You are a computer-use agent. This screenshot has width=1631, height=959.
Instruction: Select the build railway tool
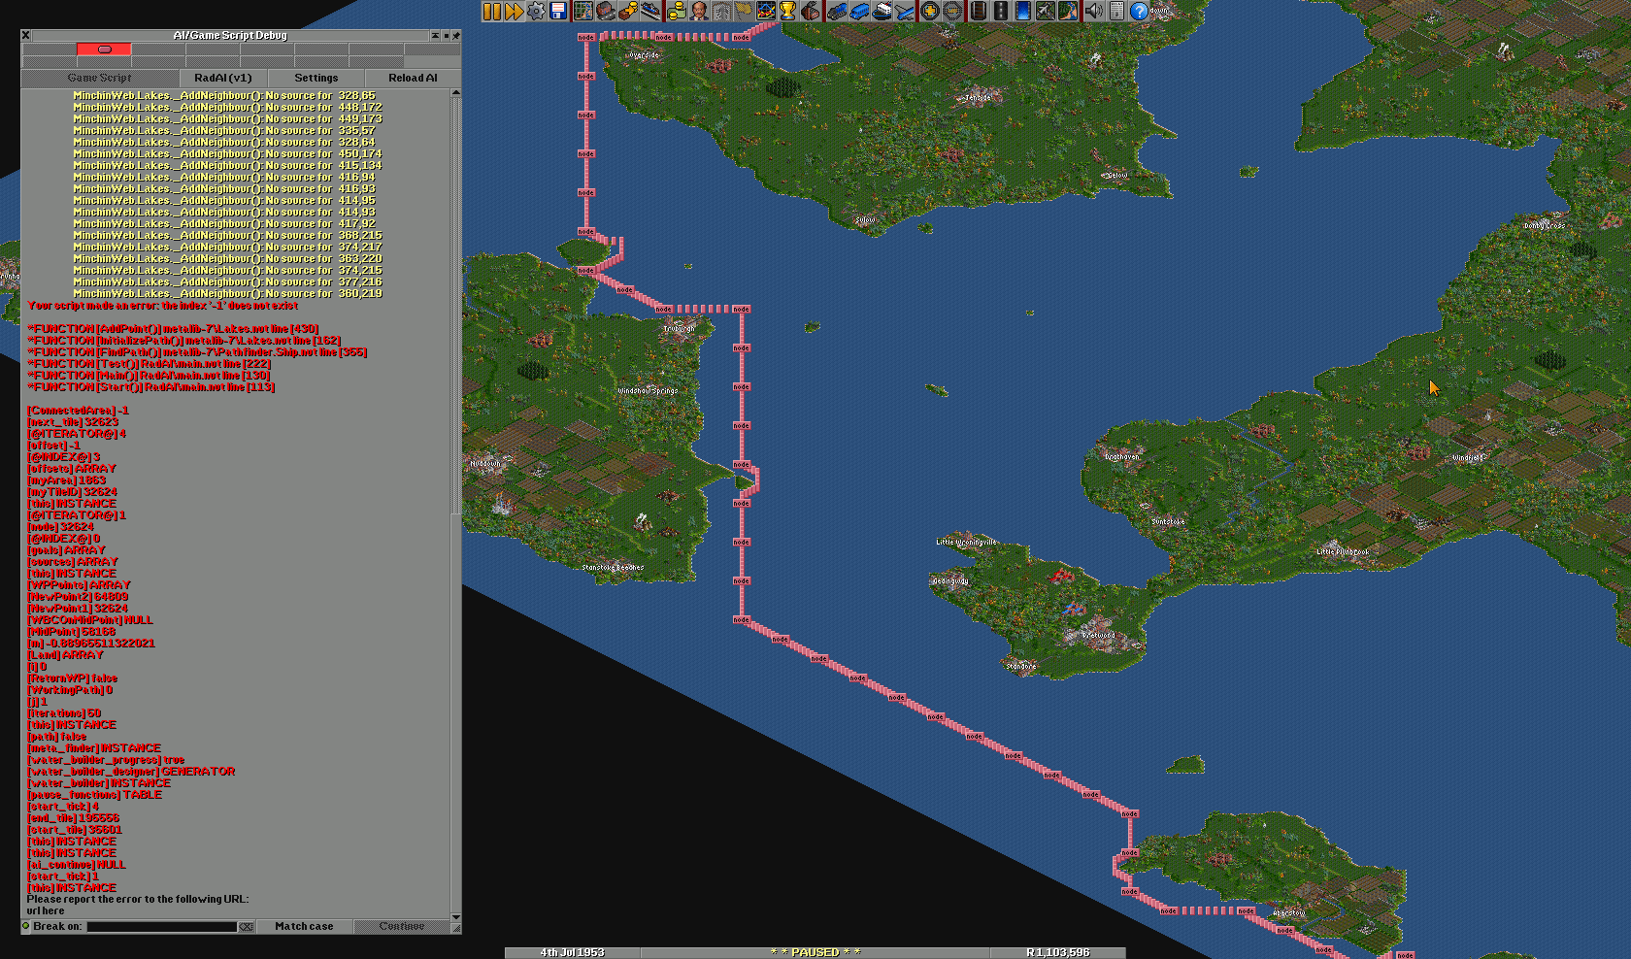click(978, 12)
